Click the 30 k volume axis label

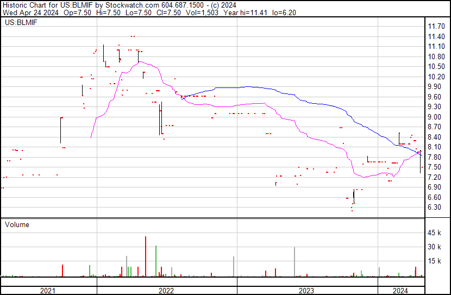pyautogui.click(x=434, y=247)
